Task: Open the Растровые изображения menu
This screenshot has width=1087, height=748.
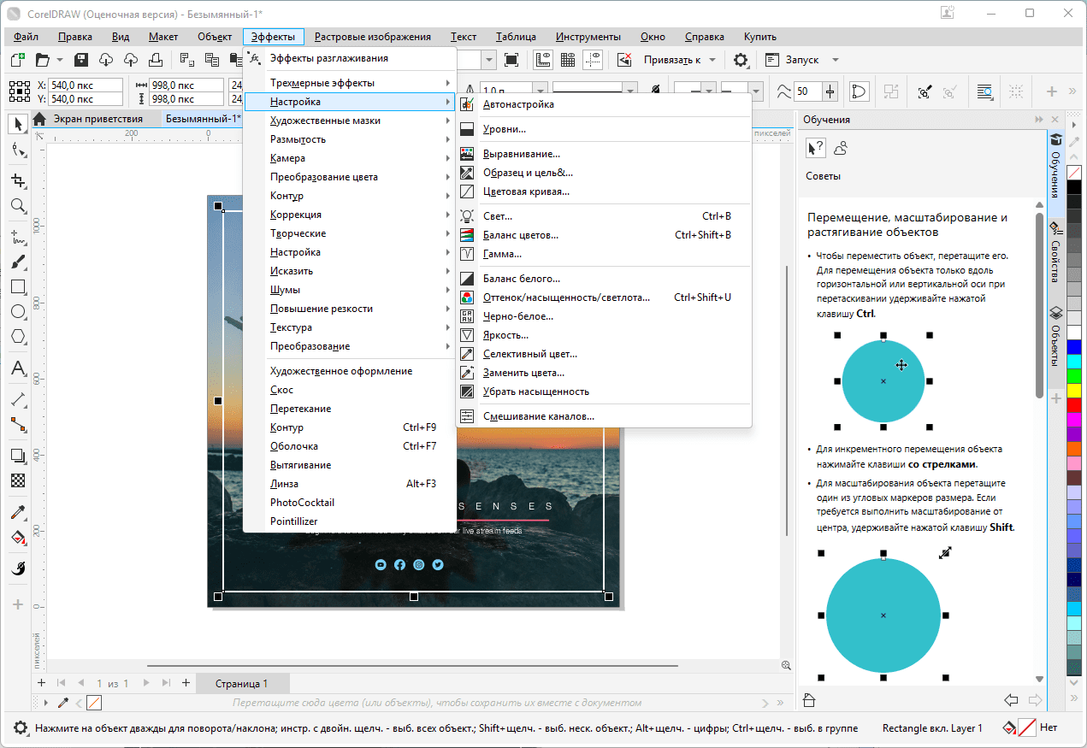Action: pyautogui.click(x=372, y=37)
